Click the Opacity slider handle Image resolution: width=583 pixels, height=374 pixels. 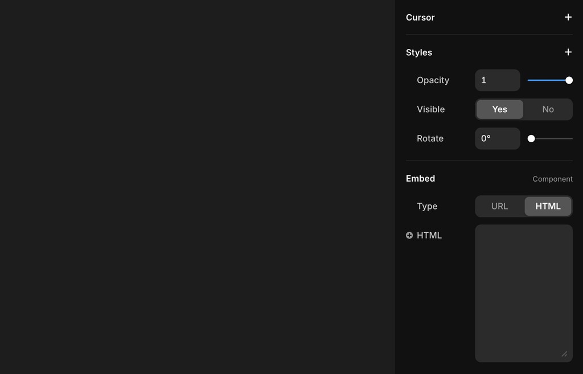click(568, 80)
